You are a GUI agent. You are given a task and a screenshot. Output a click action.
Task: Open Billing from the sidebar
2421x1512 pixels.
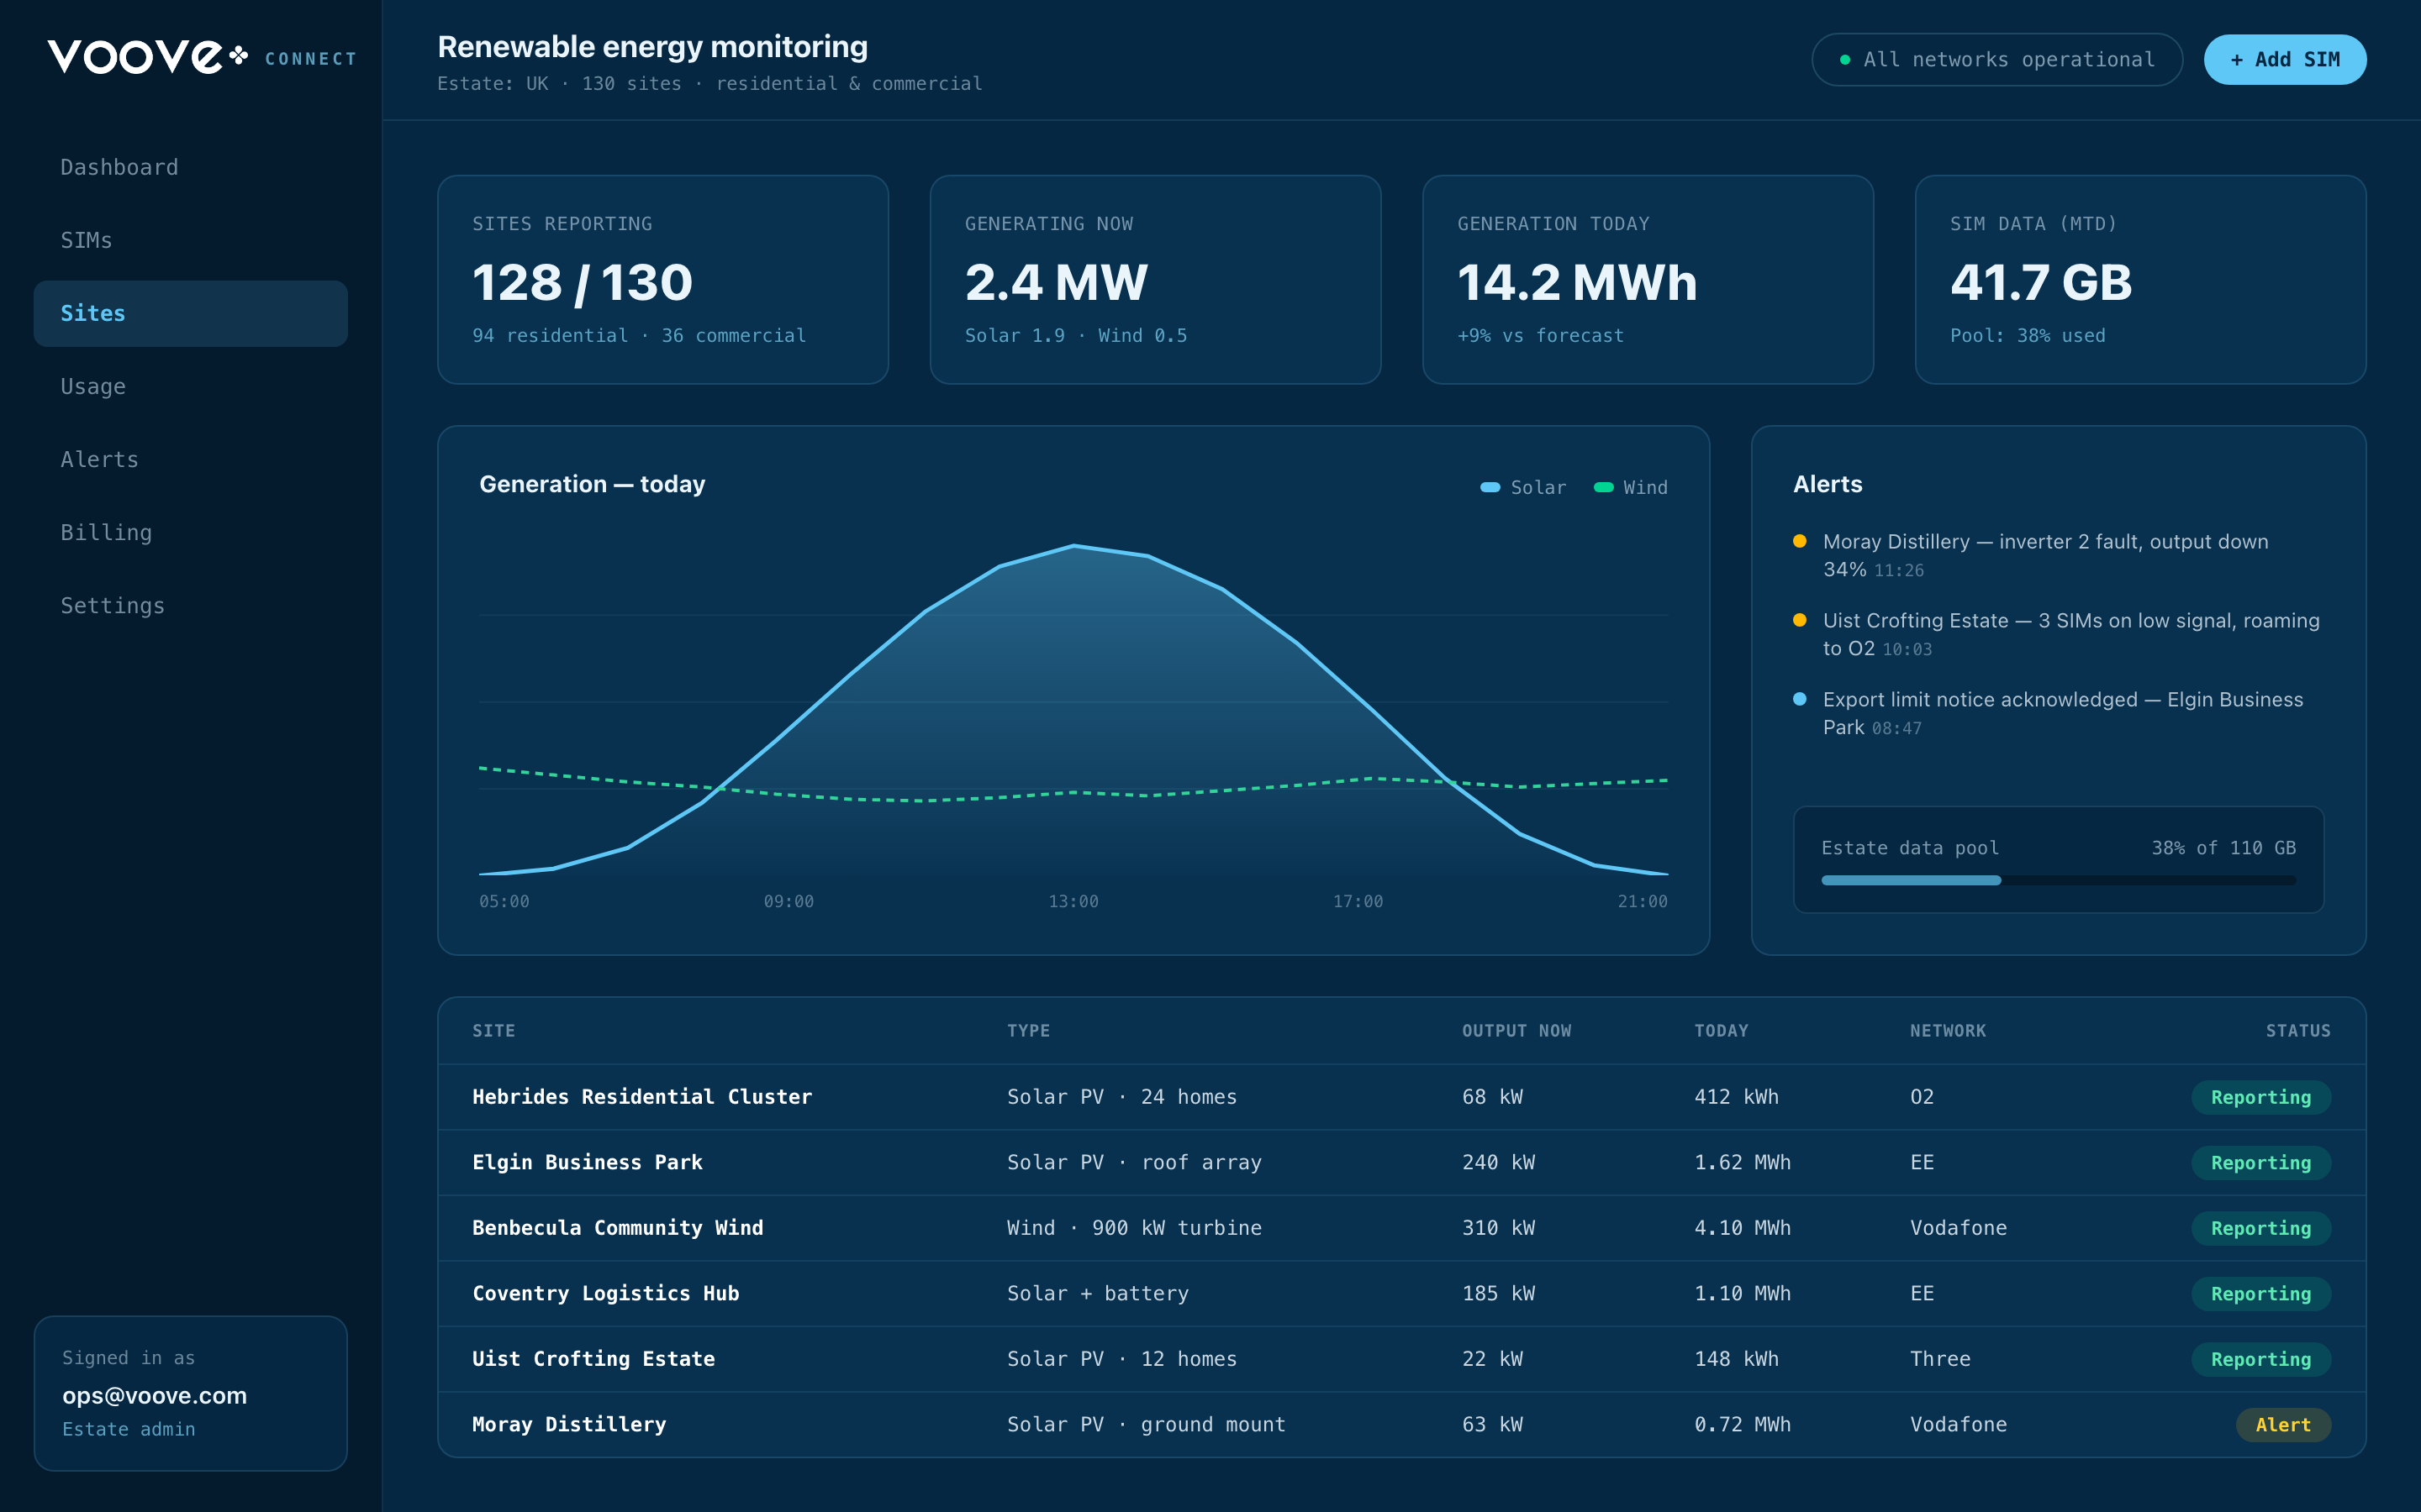coord(190,532)
